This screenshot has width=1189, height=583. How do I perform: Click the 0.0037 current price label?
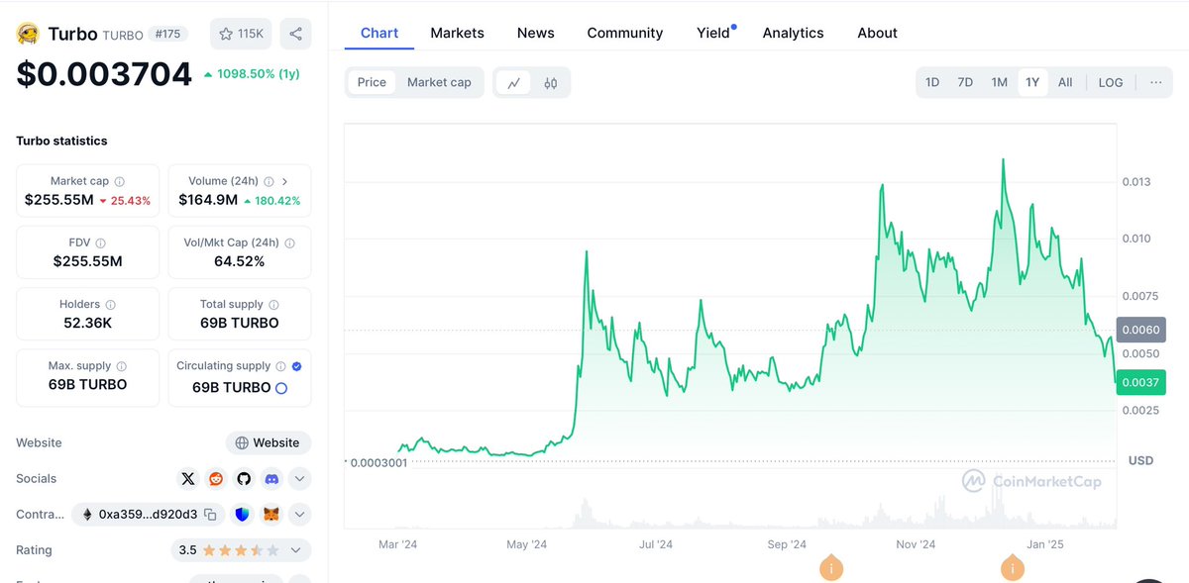[x=1139, y=382]
